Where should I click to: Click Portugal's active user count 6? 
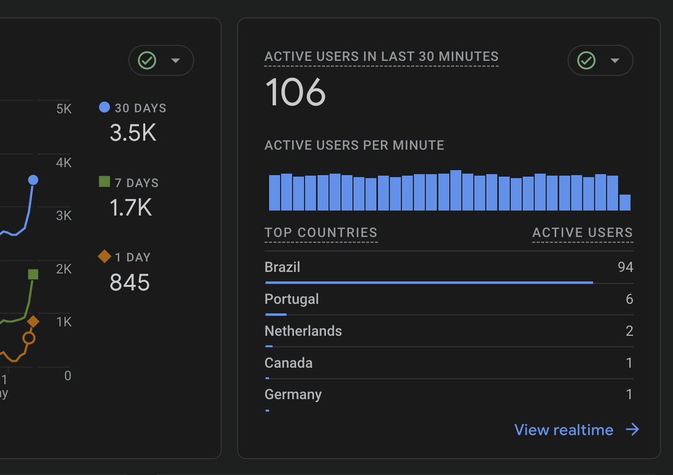[x=629, y=299]
